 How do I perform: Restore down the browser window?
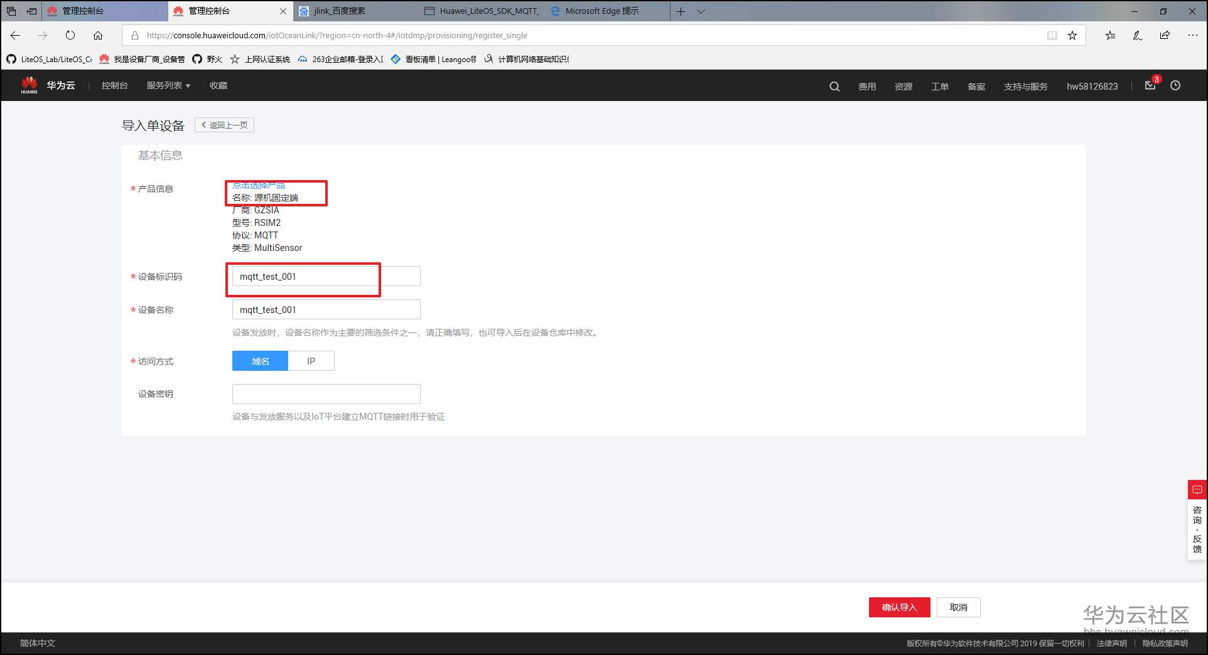coord(1163,11)
